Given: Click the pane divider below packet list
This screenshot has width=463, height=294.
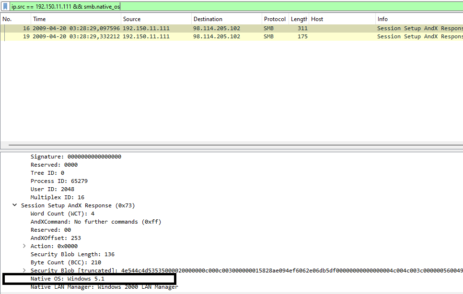Looking at the screenshot, I should (231, 144).
